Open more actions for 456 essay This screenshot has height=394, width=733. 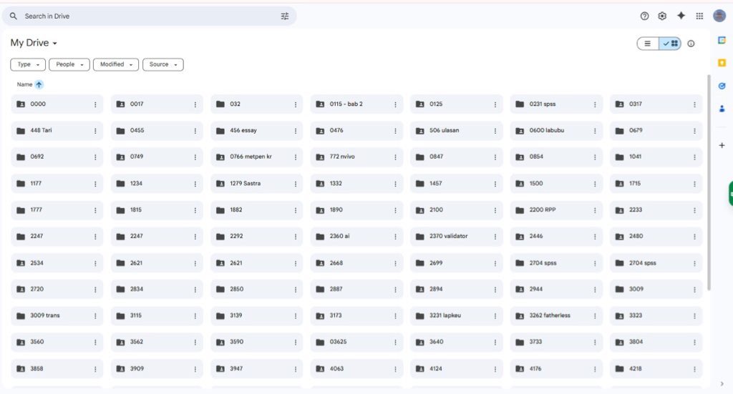pyautogui.click(x=296, y=131)
